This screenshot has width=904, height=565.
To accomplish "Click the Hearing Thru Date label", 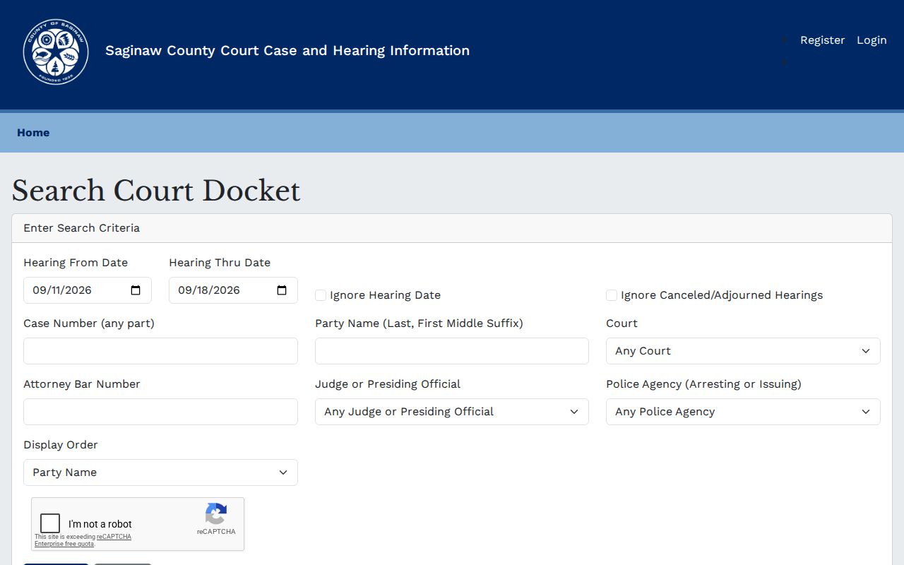I will coord(220,263).
